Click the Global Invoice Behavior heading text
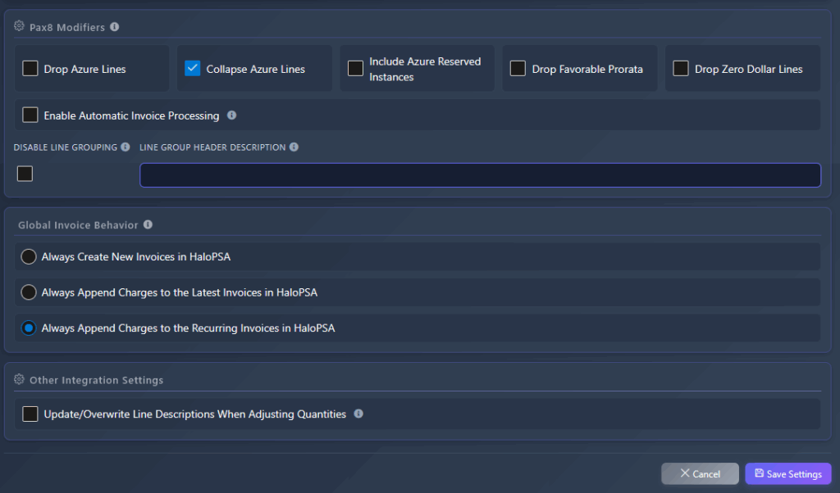Image resolution: width=840 pixels, height=493 pixels. click(x=78, y=225)
